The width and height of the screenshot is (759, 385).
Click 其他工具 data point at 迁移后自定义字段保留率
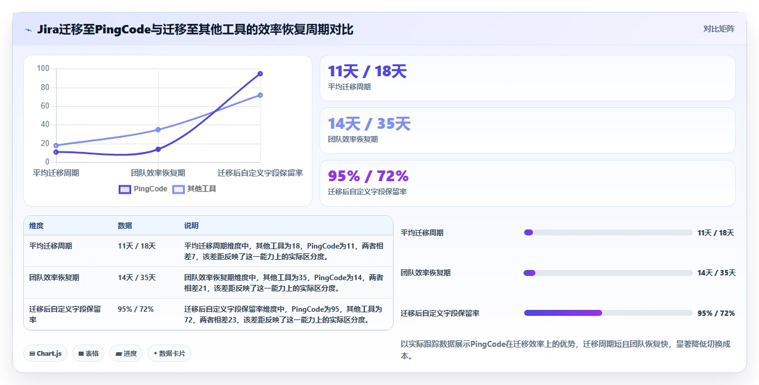click(260, 95)
